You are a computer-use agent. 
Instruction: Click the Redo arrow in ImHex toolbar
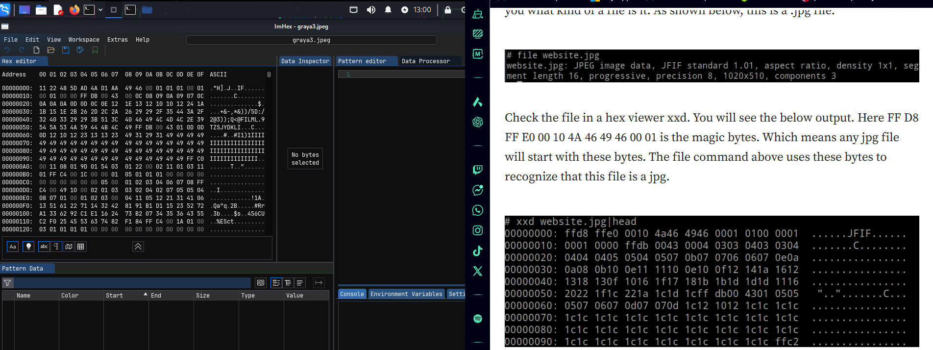click(22, 50)
